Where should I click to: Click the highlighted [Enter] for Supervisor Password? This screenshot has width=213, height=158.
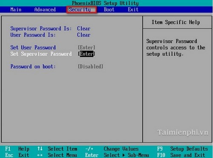pos(86,54)
